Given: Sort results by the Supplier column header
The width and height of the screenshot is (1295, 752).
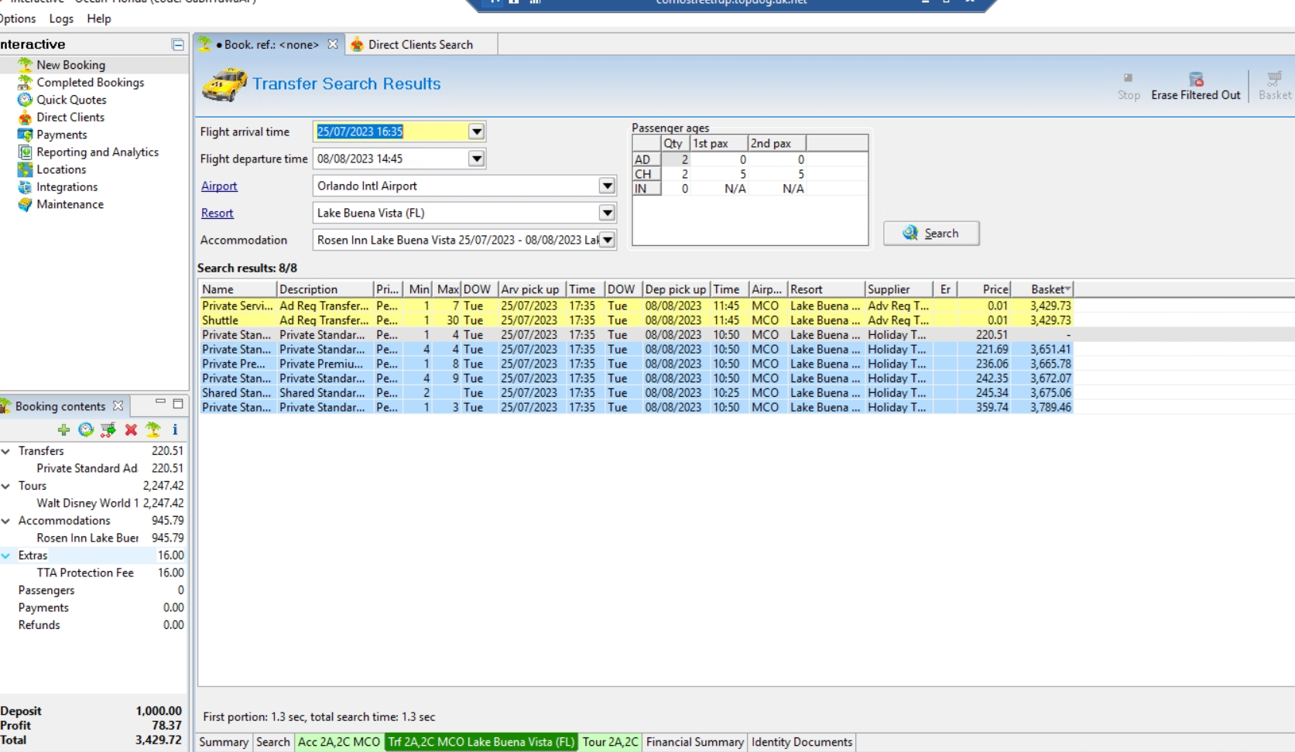Looking at the screenshot, I should [899, 289].
